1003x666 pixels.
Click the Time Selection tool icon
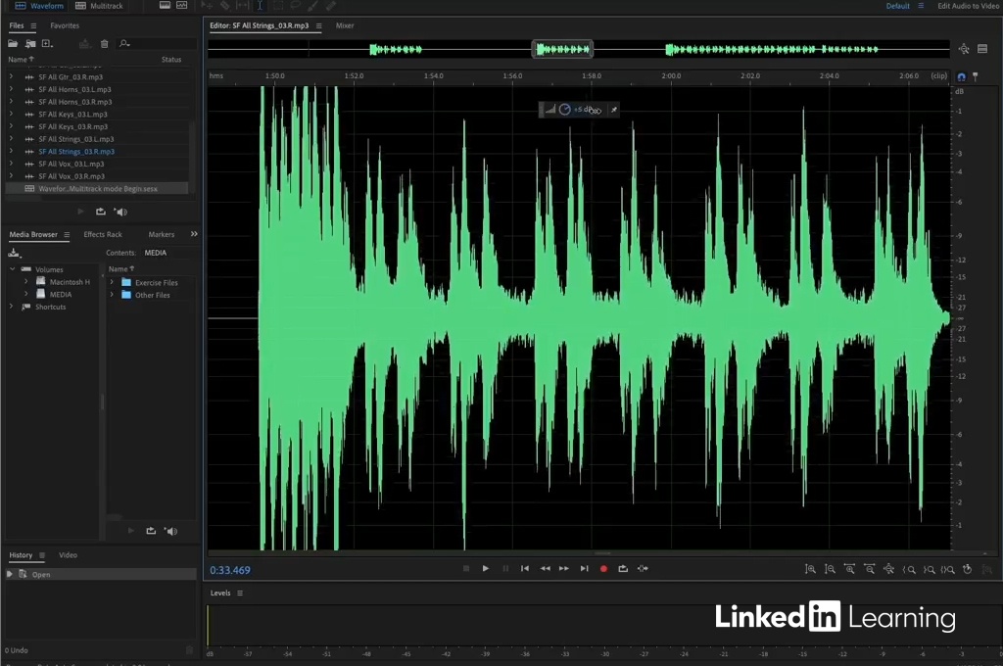tap(260, 6)
